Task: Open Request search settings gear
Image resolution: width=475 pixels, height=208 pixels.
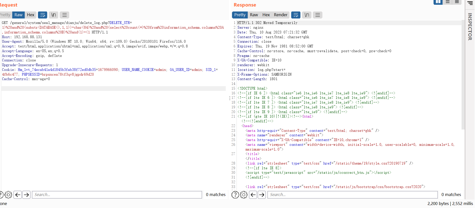Action: 8,195
